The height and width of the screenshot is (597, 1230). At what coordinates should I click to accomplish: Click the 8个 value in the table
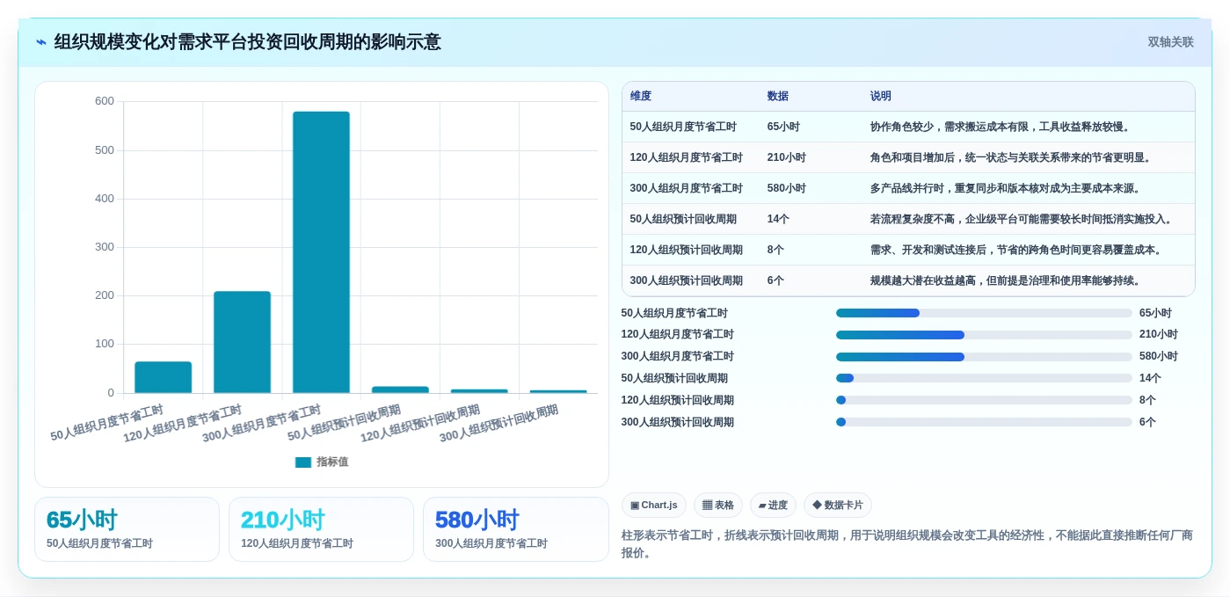775,250
